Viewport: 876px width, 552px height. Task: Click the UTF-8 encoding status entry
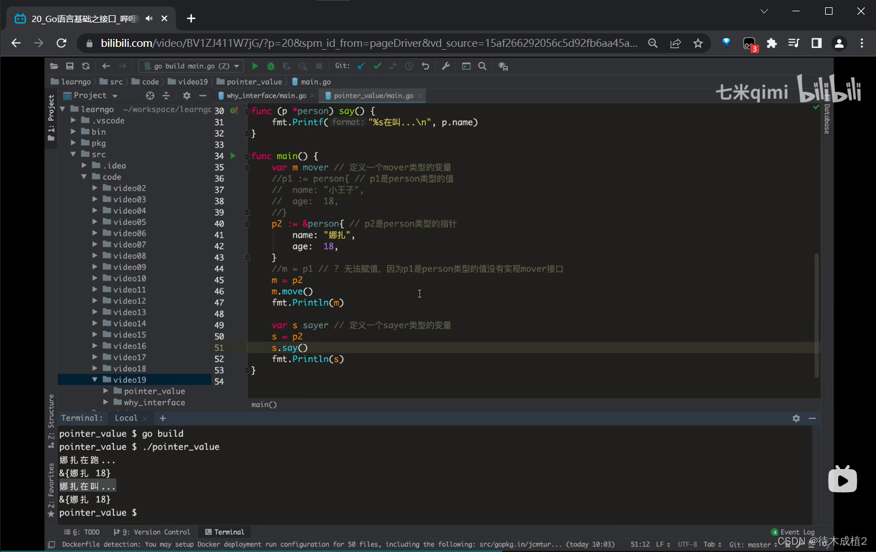tap(687, 545)
